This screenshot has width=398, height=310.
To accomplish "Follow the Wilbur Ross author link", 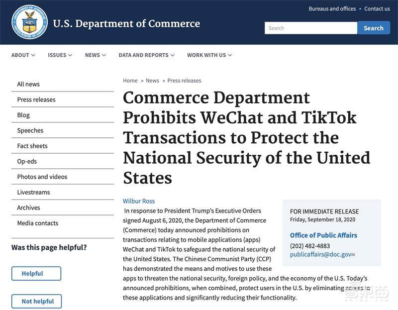I will [x=139, y=201].
